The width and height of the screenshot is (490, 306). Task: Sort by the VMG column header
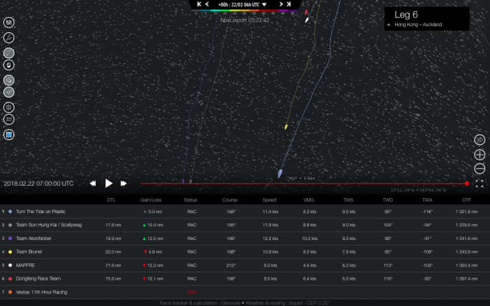coord(308,200)
